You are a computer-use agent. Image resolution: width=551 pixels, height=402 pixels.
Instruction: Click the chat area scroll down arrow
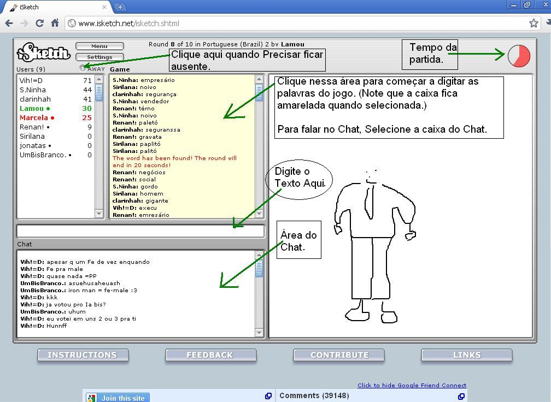(259, 332)
